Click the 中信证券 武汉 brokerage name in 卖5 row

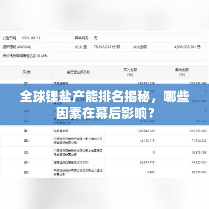click(x=78, y=172)
